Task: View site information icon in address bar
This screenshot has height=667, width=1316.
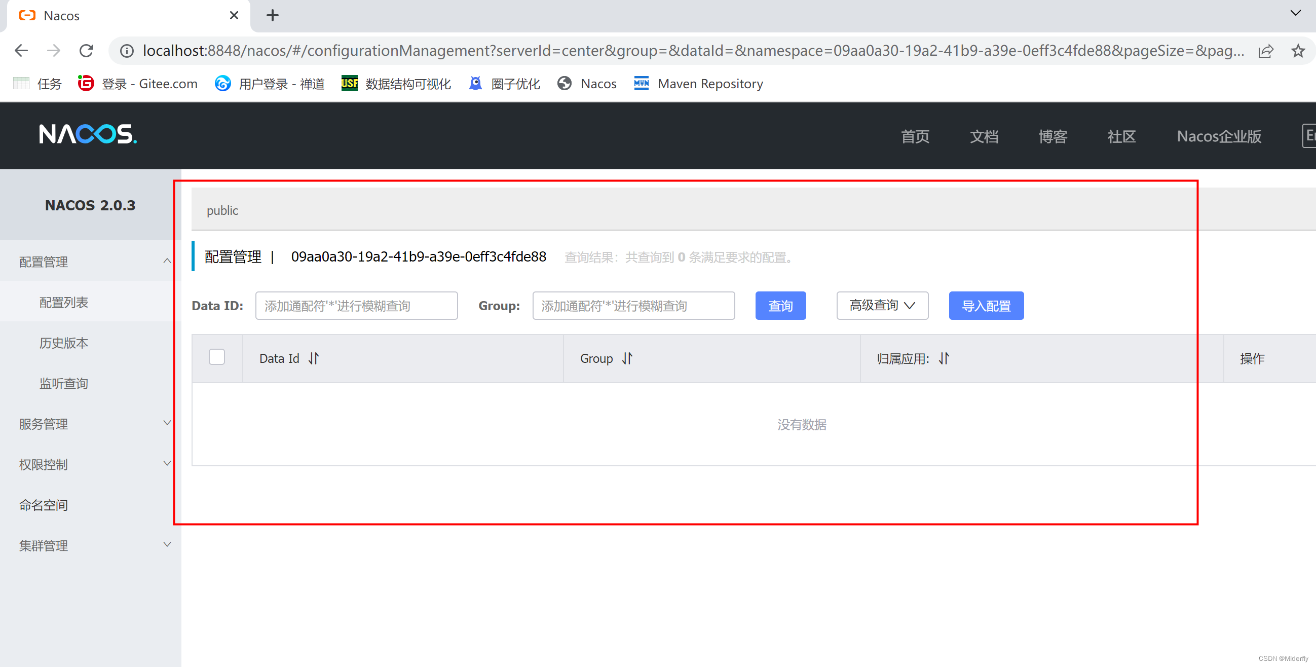Action: coord(127,51)
